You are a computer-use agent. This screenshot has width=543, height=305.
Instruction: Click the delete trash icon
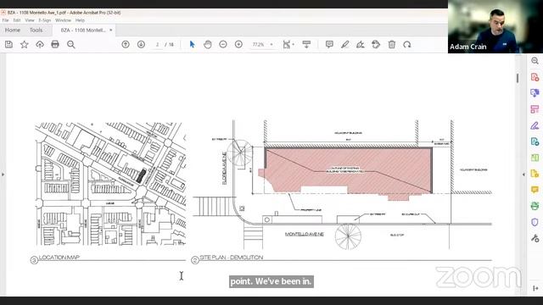[x=392, y=44]
